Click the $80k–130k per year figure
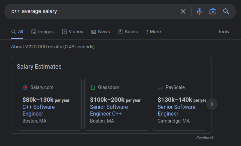241x146 pixels. pyautogui.click(x=46, y=100)
